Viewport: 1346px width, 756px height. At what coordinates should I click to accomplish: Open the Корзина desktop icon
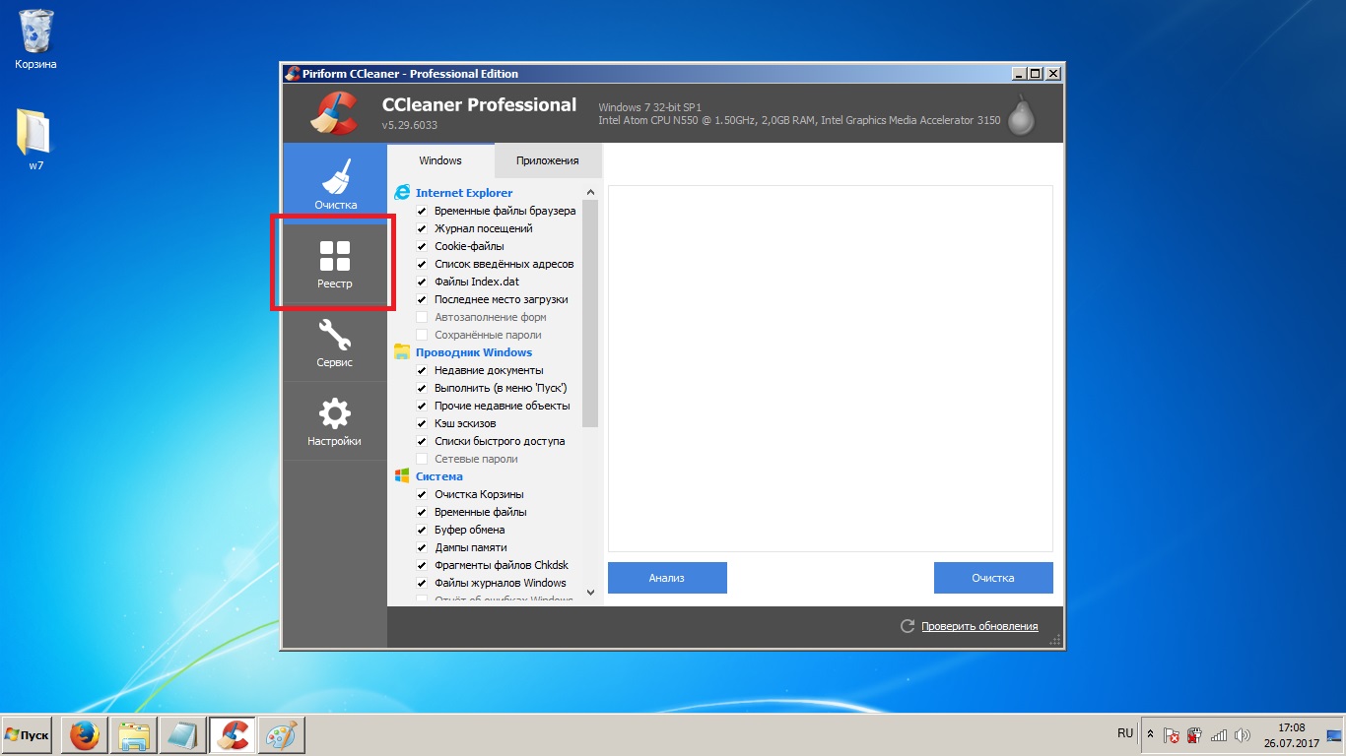tap(36, 39)
